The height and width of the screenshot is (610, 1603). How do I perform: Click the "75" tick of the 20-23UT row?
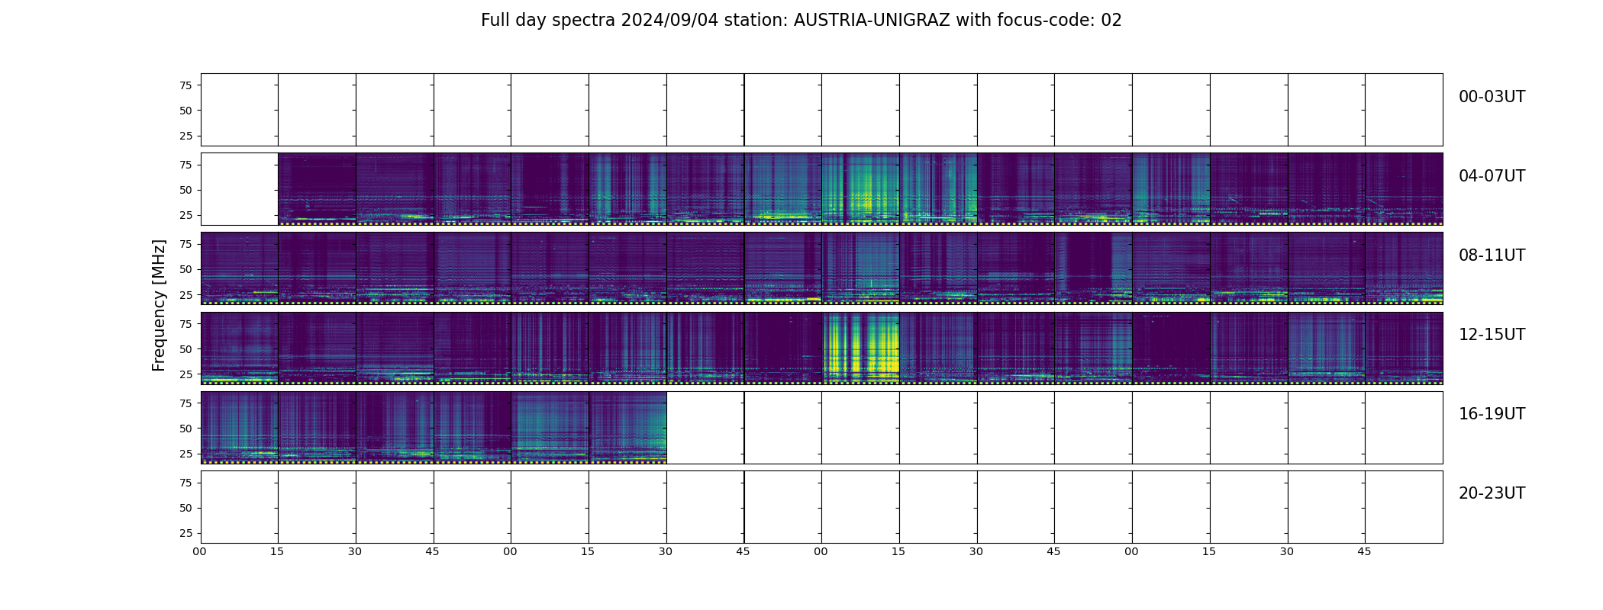click(x=185, y=483)
